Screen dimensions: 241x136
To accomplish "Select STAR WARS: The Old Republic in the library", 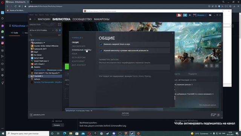I will pyautogui.click(x=47, y=73).
